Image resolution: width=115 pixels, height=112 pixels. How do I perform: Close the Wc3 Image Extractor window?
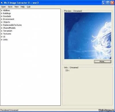112,3
